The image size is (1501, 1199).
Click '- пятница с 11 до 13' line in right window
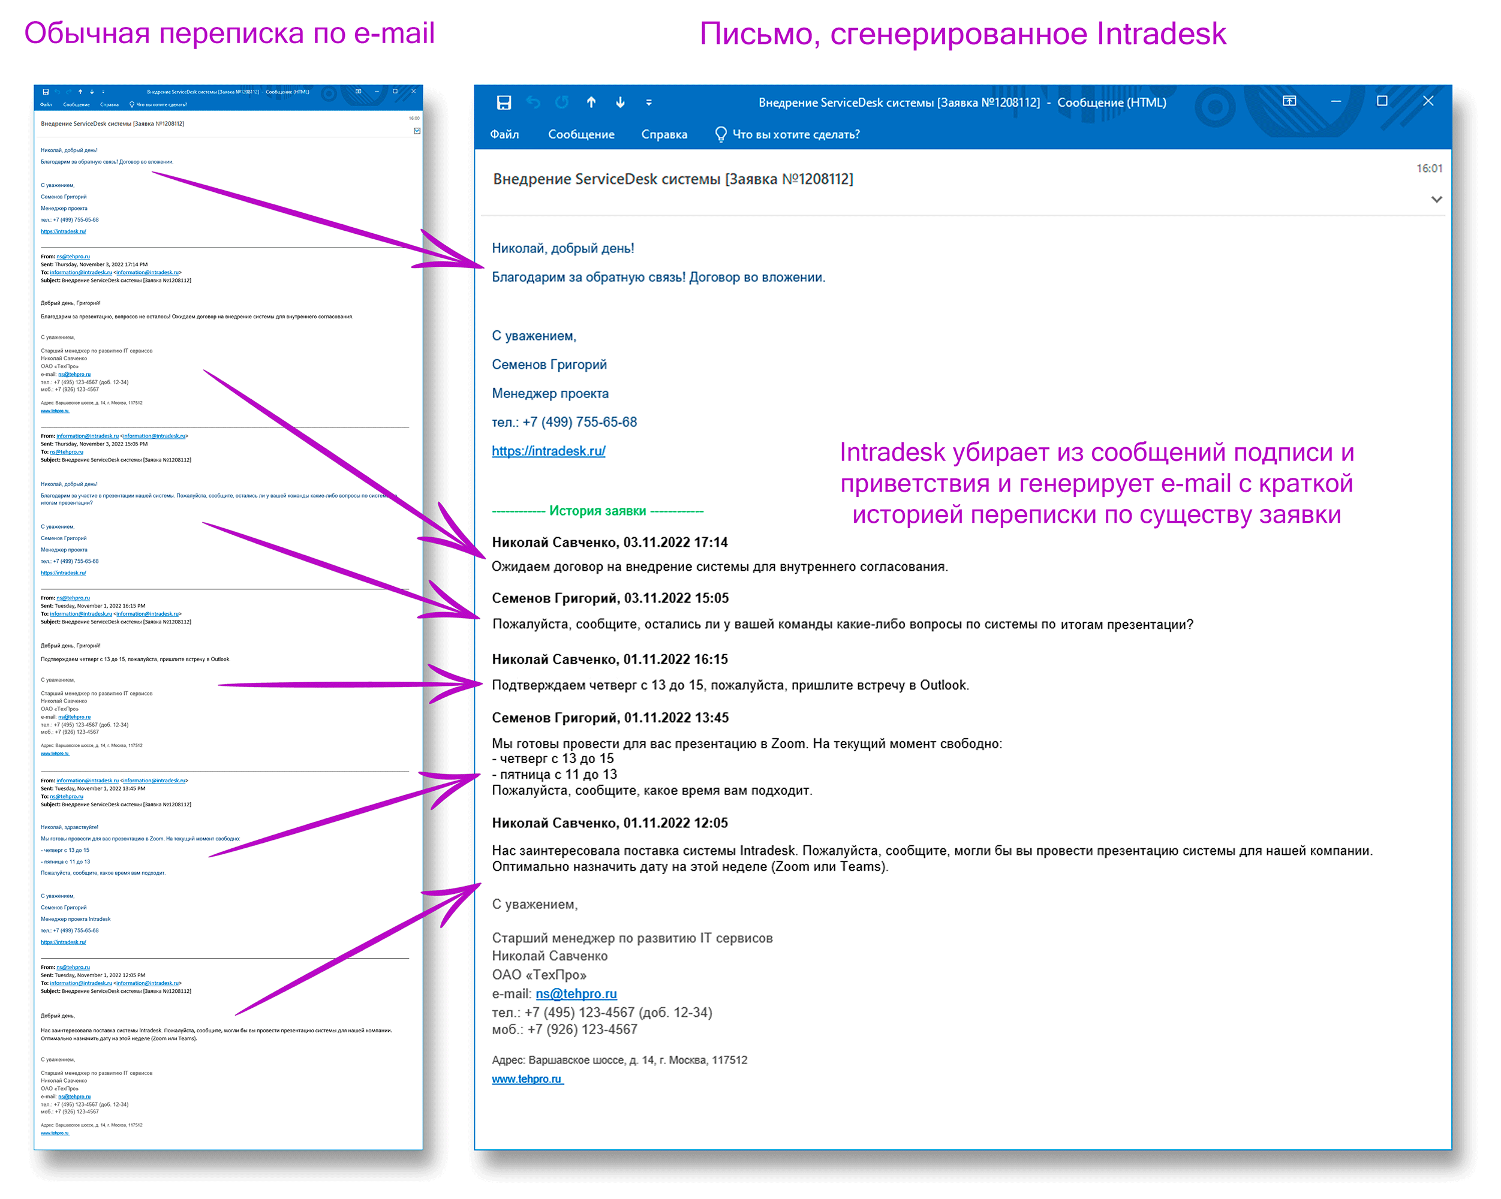pos(554,775)
